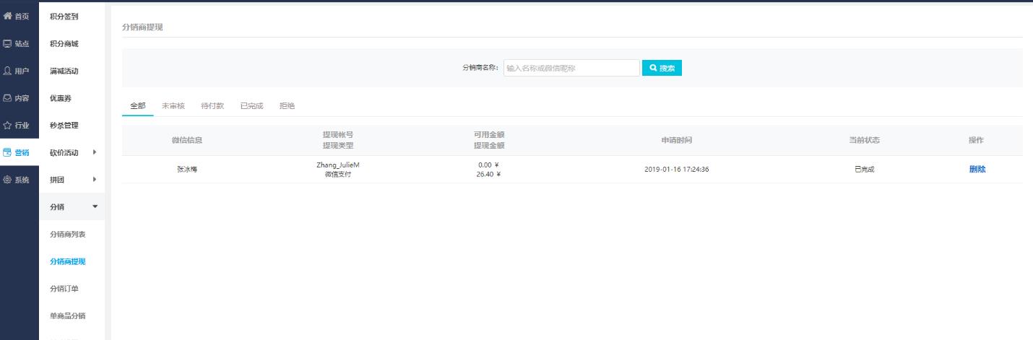
Task: Expand the 拼团 submenu arrow
Action: coord(95,180)
